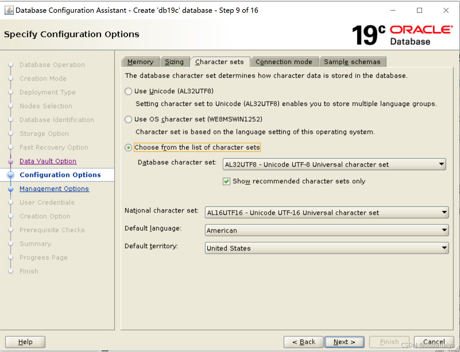460x352 pixels.
Task: Click the Help button
Action: [x=25, y=342]
